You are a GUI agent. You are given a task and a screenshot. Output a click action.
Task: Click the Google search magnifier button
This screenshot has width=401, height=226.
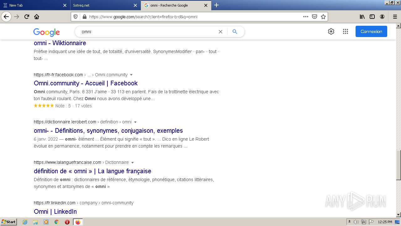pyautogui.click(x=235, y=32)
